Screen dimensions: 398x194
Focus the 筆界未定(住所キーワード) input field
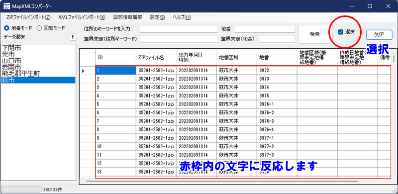[179, 39]
